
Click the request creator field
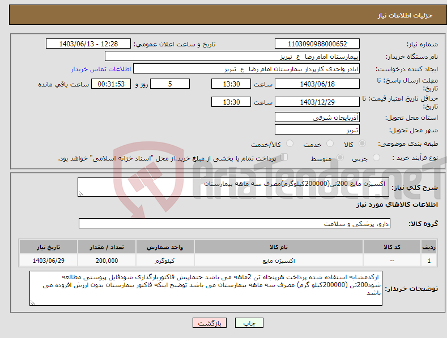(246, 69)
